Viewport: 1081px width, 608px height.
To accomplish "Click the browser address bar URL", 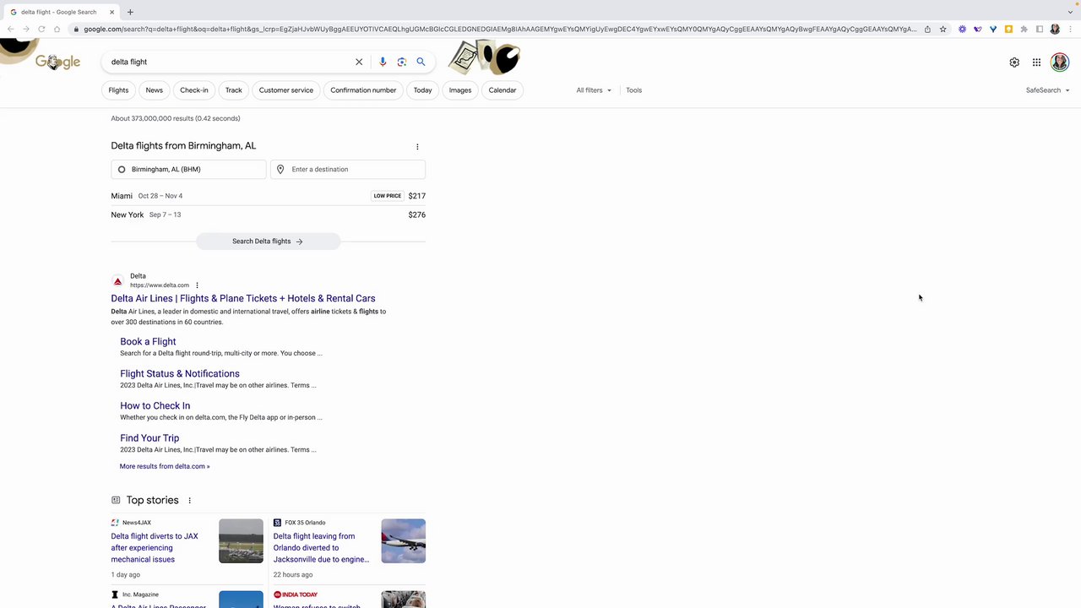I will point(500,29).
